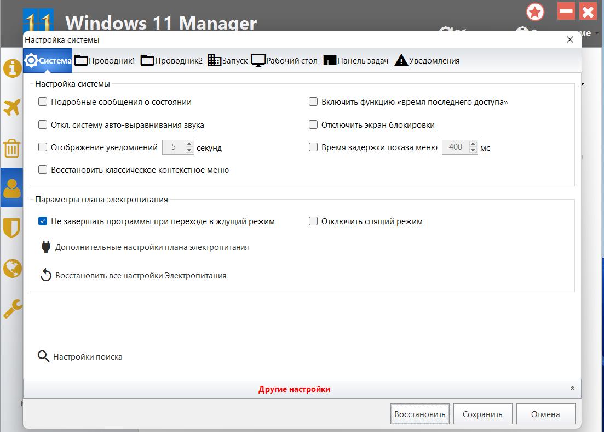Open the Information sidebar icon

13,69
